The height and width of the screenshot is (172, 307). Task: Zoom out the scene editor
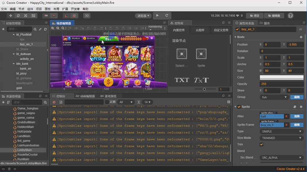pos(58,28)
